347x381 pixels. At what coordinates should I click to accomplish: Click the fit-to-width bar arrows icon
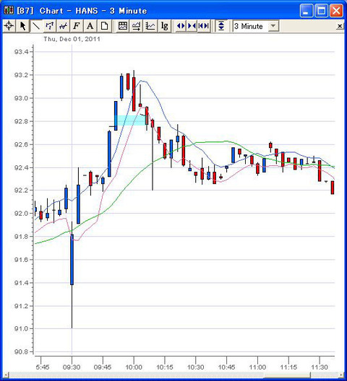204,26
